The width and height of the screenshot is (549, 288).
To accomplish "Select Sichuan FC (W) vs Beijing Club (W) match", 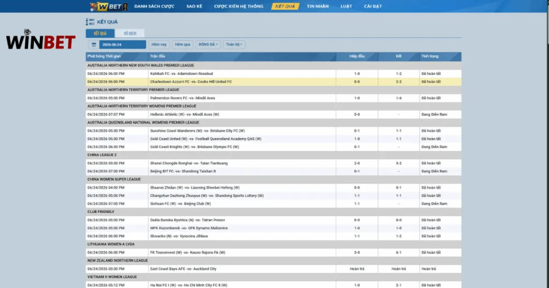I will pyautogui.click(x=273, y=204).
